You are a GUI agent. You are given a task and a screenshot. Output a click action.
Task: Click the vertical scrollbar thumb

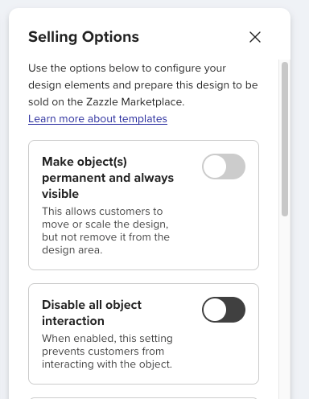[x=285, y=139]
